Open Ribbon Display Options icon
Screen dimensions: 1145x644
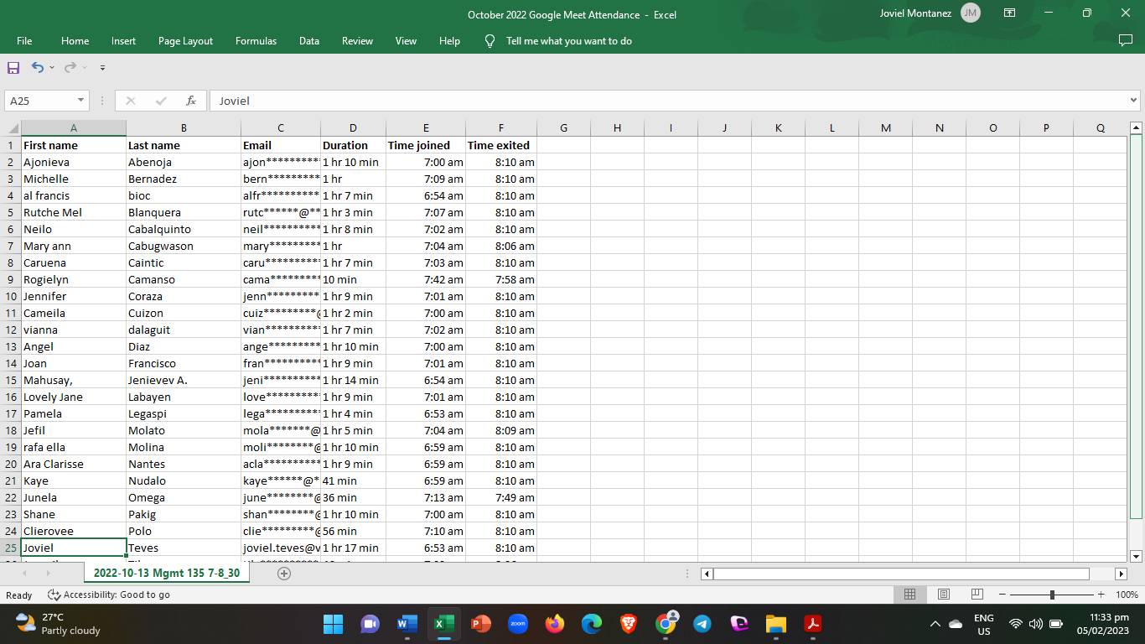pyautogui.click(x=1009, y=13)
